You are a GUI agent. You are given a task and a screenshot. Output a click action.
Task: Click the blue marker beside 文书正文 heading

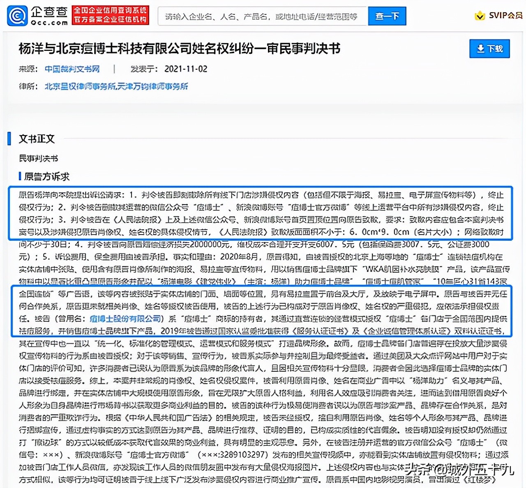click(x=8, y=139)
